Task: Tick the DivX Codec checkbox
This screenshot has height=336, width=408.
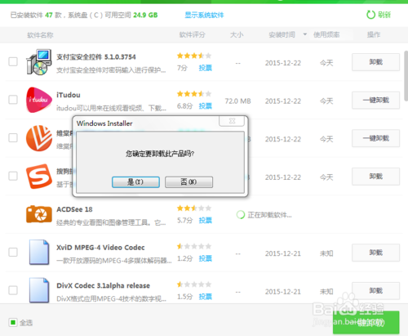Action: point(13,290)
